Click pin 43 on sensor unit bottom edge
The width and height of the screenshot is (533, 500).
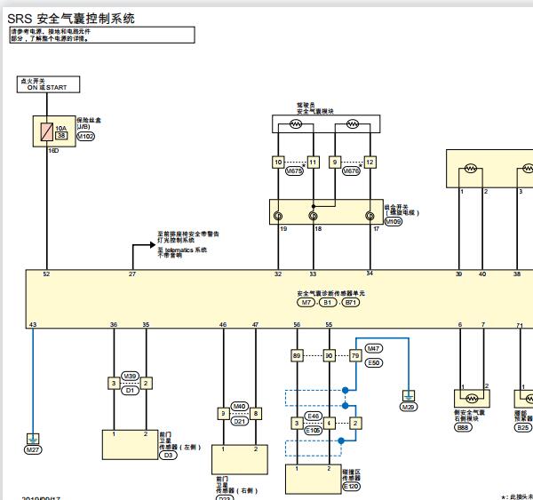33,325
